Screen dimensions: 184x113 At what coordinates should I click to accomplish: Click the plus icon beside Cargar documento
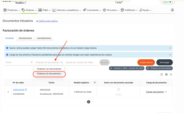166,92
